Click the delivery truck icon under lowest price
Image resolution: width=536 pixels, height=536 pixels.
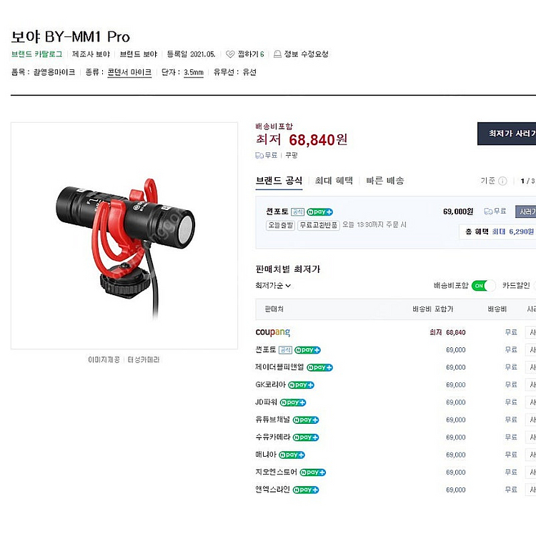pos(259,156)
